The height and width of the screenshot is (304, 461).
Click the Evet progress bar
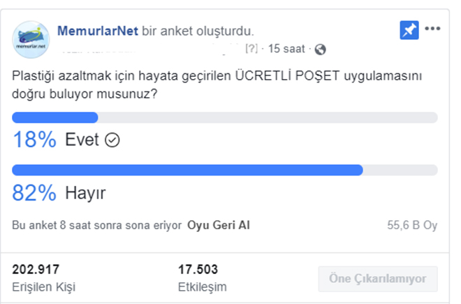(225, 117)
